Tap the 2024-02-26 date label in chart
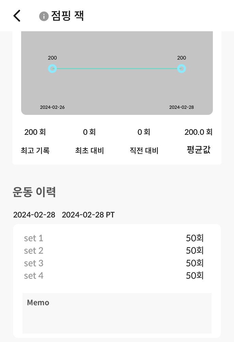Viewport: 234px width, 342px height. (x=52, y=107)
